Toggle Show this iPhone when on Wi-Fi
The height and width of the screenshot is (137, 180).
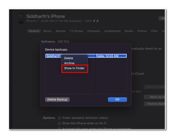(59, 123)
